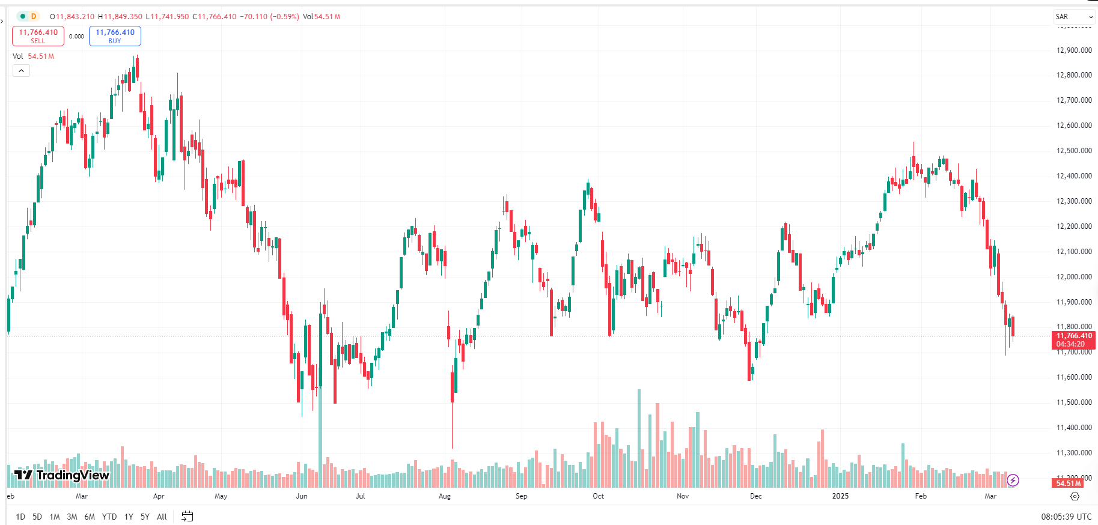Image resolution: width=1098 pixels, height=525 pixels.
Task: Click the 08:05:39 UTC timezone clock
Action: coord(1066,517)
